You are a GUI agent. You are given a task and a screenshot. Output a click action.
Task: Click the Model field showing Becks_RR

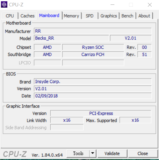click(x=71, y=38)
